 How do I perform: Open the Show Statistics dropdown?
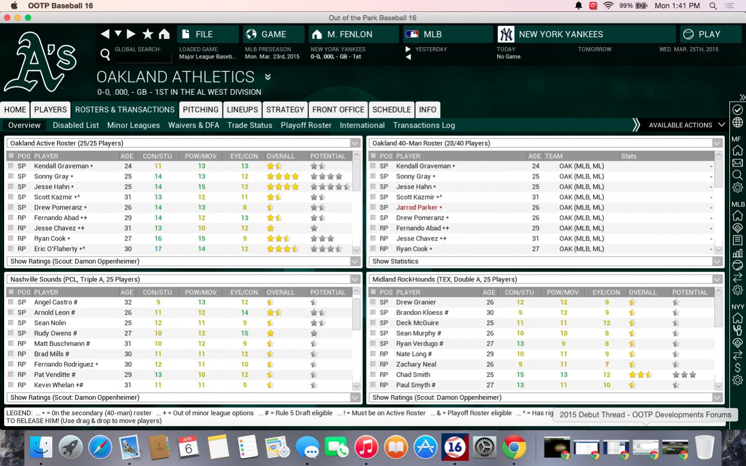coord(545,261)
